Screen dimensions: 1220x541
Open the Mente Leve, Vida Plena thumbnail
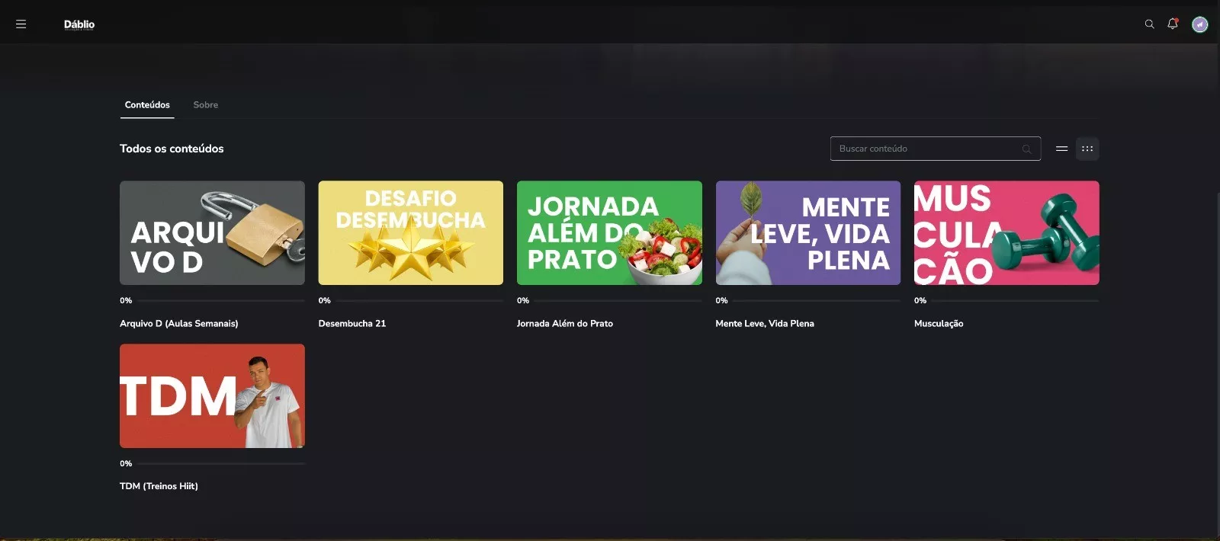tap(807, 232)
